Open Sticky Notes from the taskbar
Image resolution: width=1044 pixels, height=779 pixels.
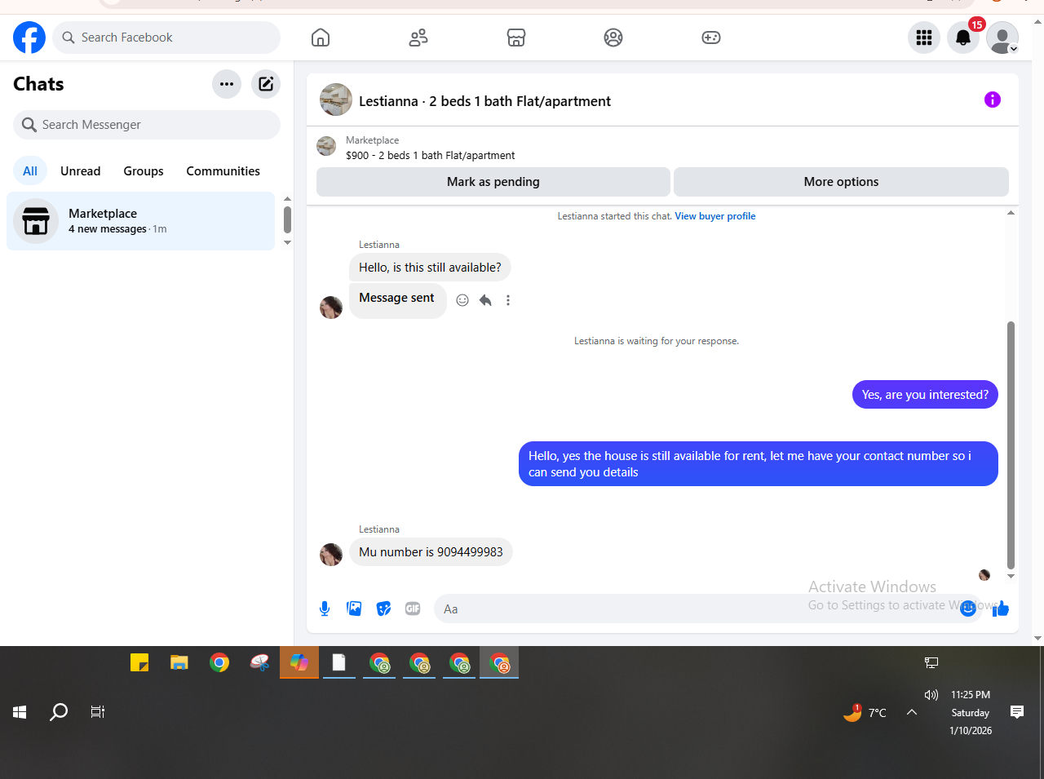tap(139, 662)
